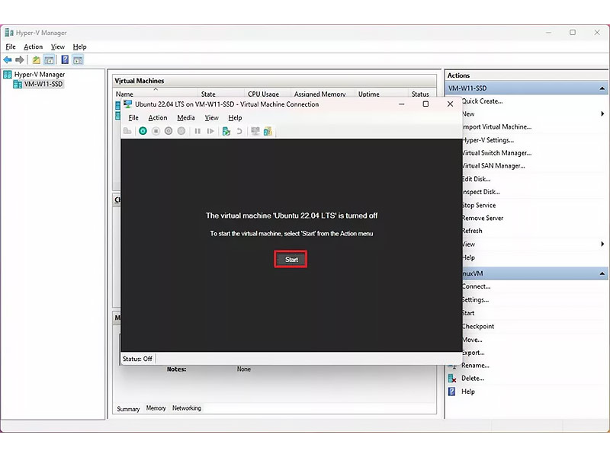Click the blue Help icon at bottom of Actions
The height and width of the screenshot is (457, 610).
(x=452, y=391)
